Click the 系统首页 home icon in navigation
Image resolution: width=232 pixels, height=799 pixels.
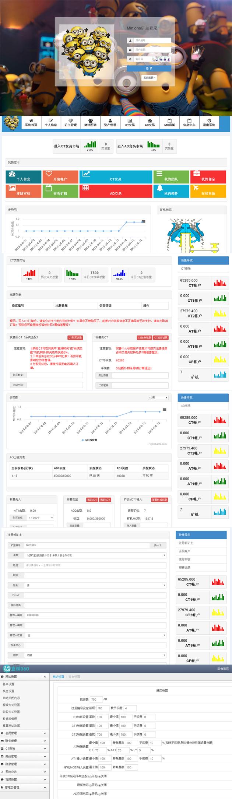(x=31, y=120)
